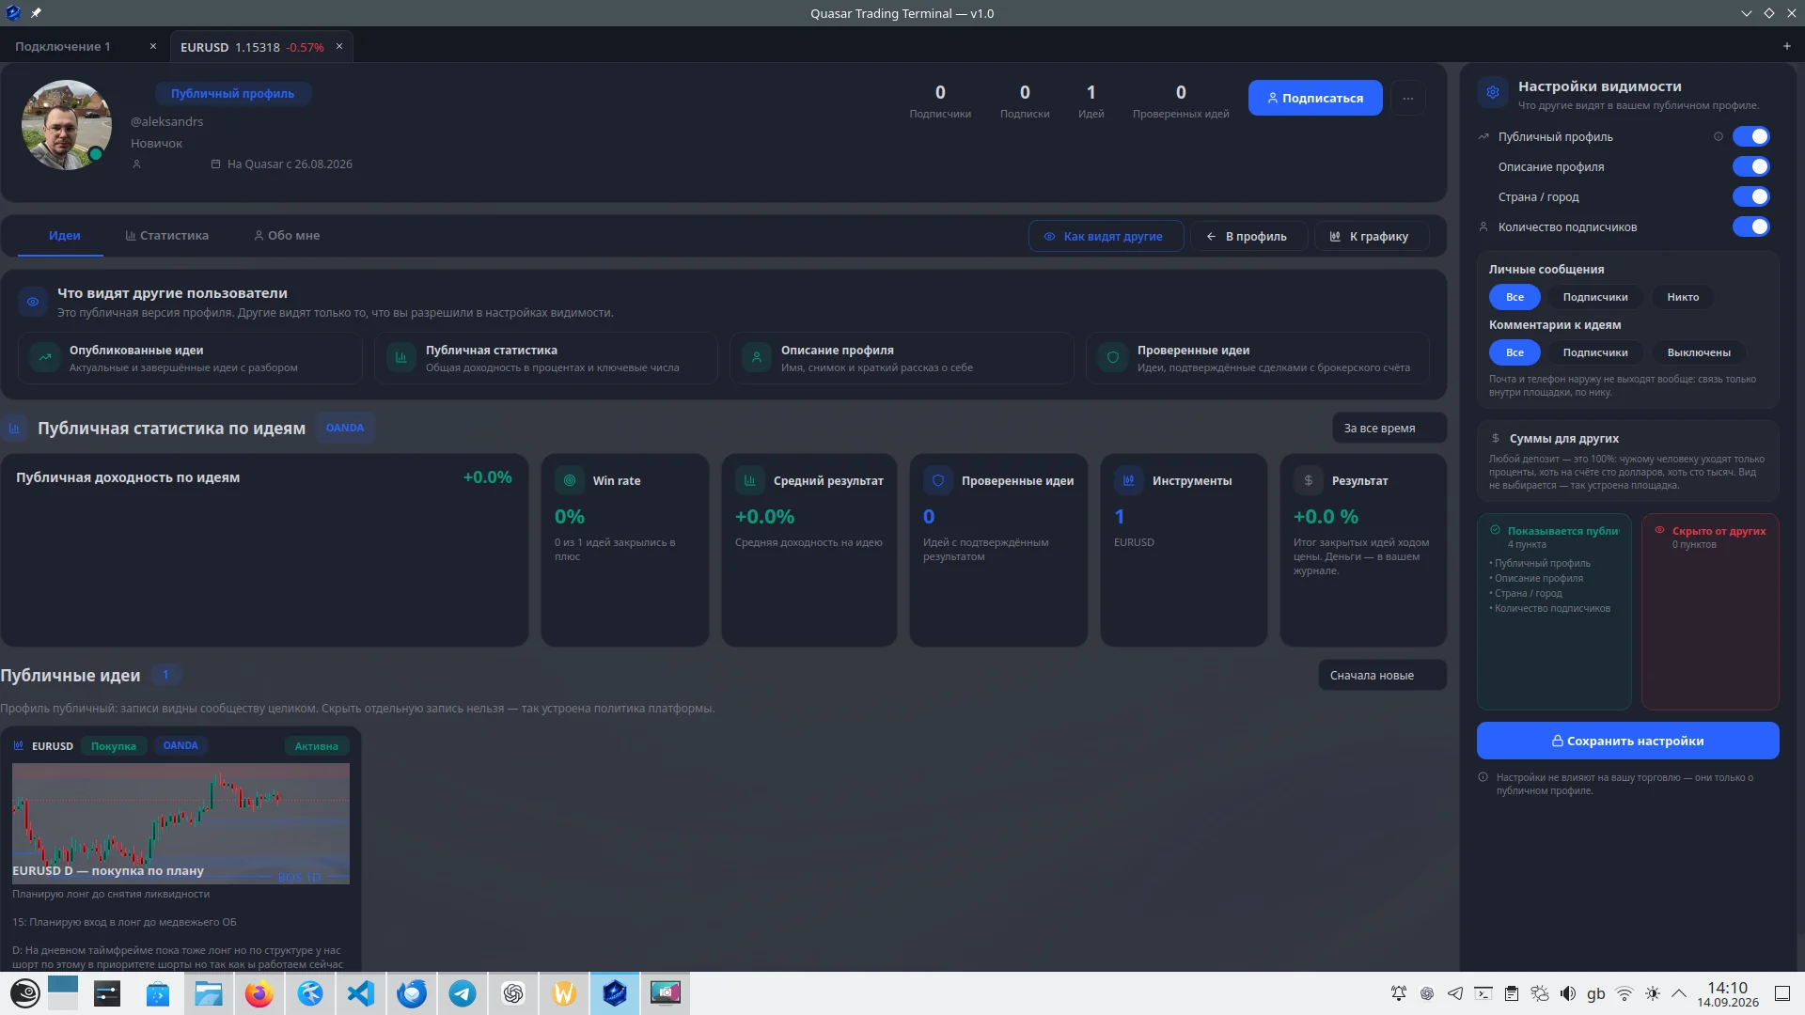Click the К графику button
This screenshot has height=1015, width=1805.
click(x=1371, y=236)
